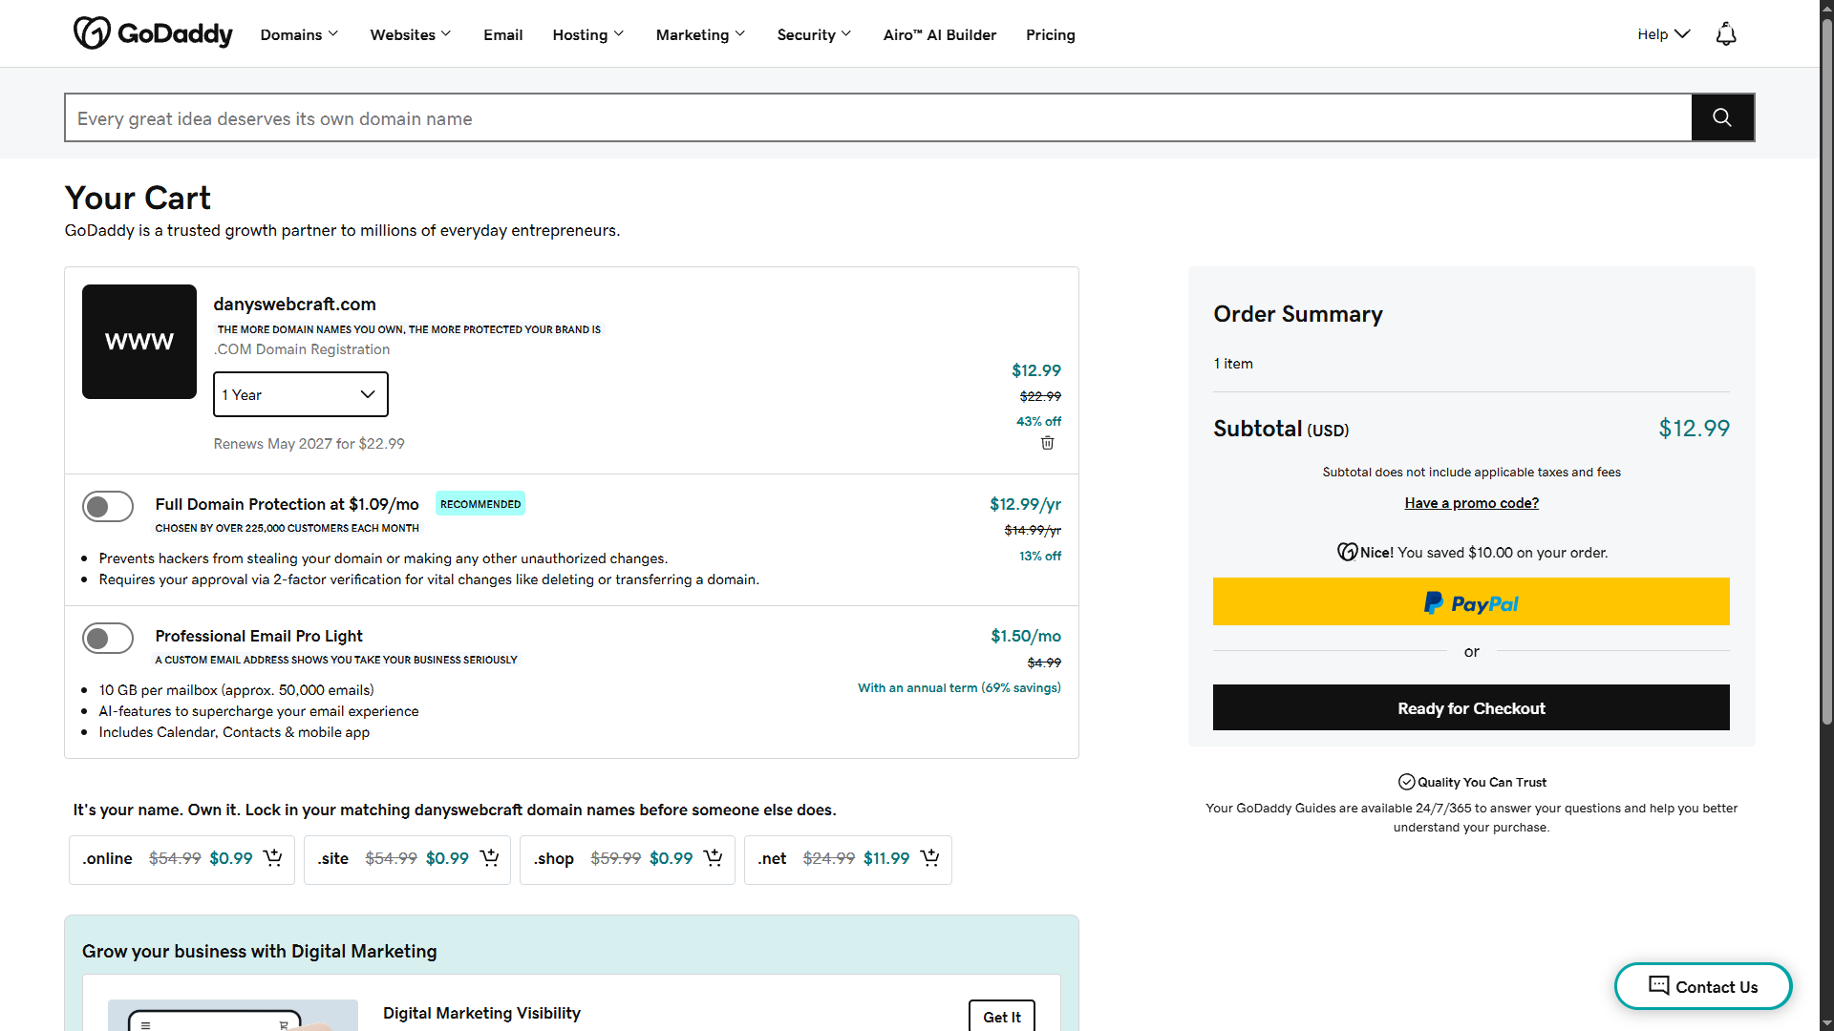Viewport: 1834px width, 1031px height.
Task: Open the Contact Us chat
Action: point(1703,986)
